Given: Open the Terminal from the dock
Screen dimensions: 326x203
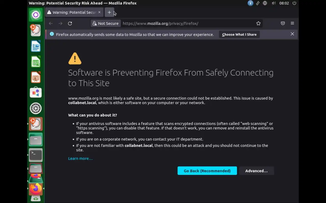Looking at the screenshot, I should pyautogui.click(x=36, y=155).
